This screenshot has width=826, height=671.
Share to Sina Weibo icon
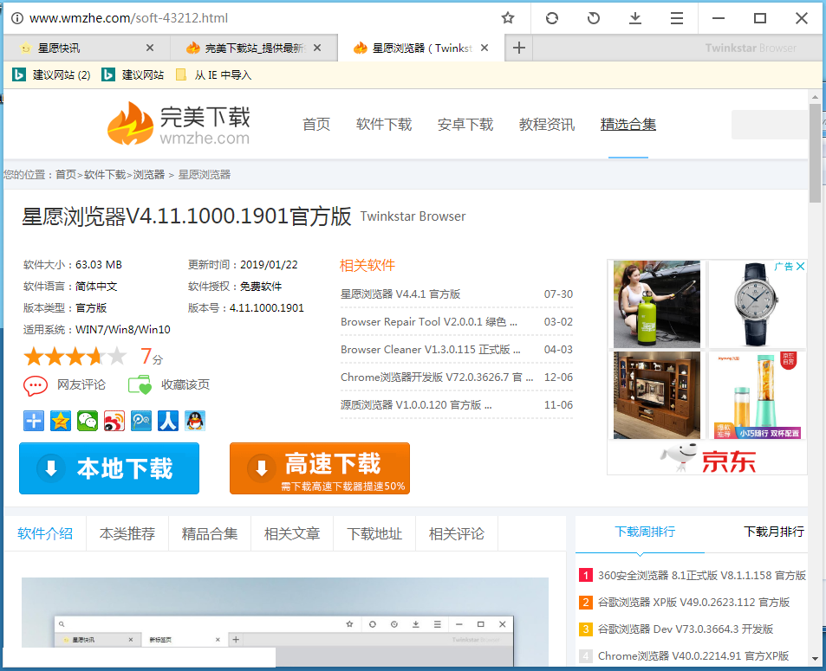(x=114, y=421)
